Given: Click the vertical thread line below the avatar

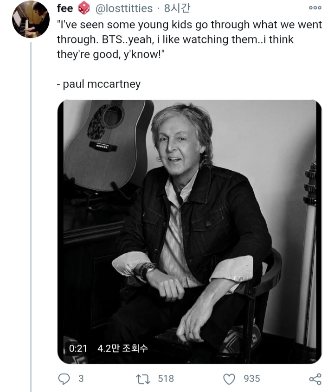Looking at the screenshot, I should click(31, 209).
